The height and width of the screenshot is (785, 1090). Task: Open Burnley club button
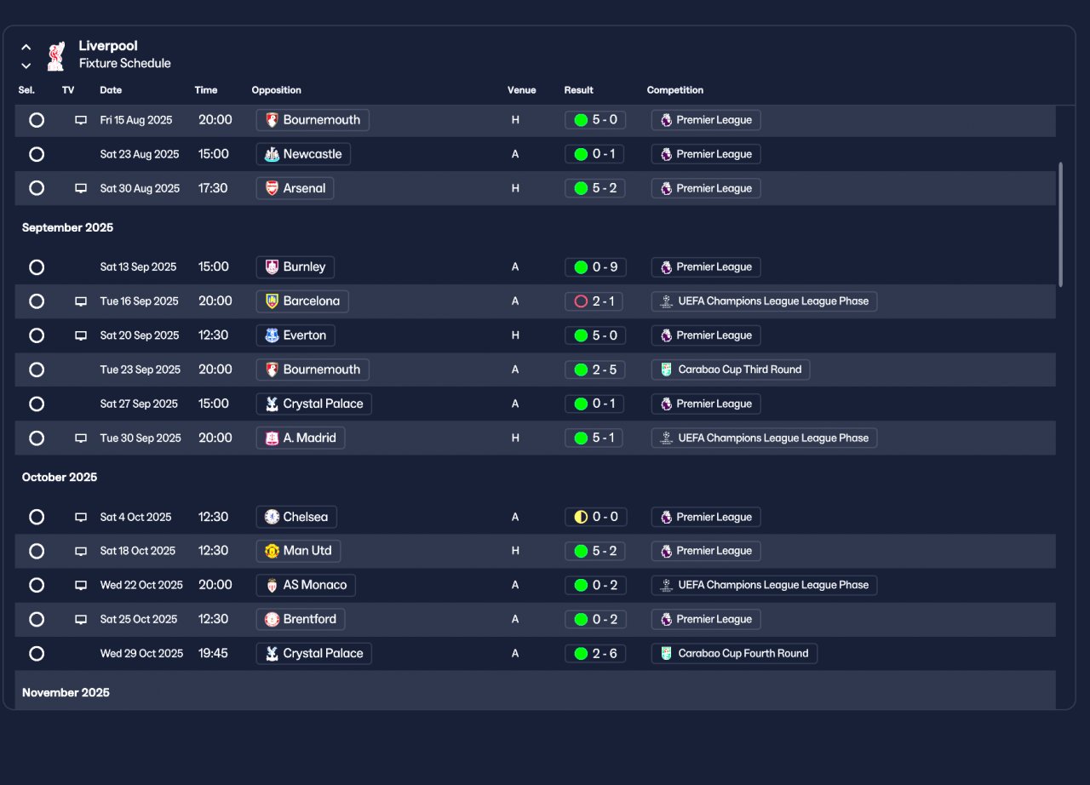[x=295, y=267]
